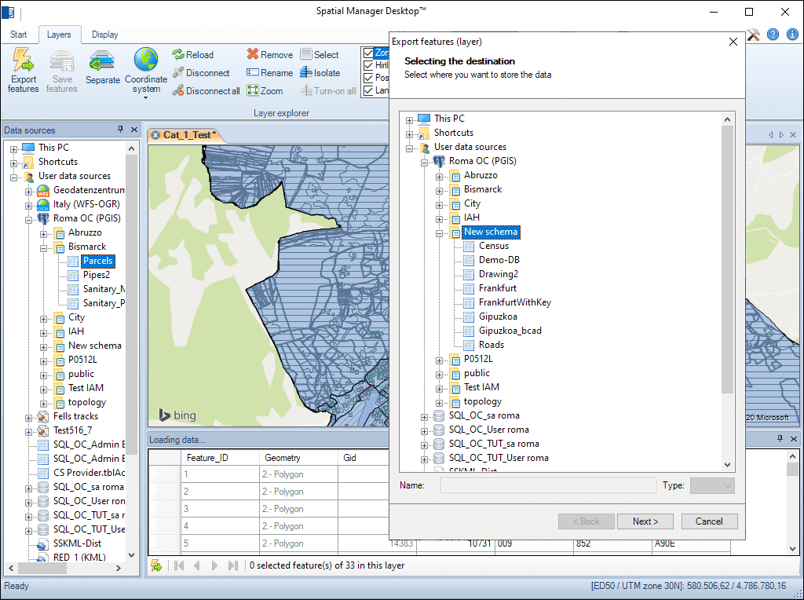The width and height of the screenshot is (804, 600).
Task: Open the tools options icon beside help
Action: [753, 35]
